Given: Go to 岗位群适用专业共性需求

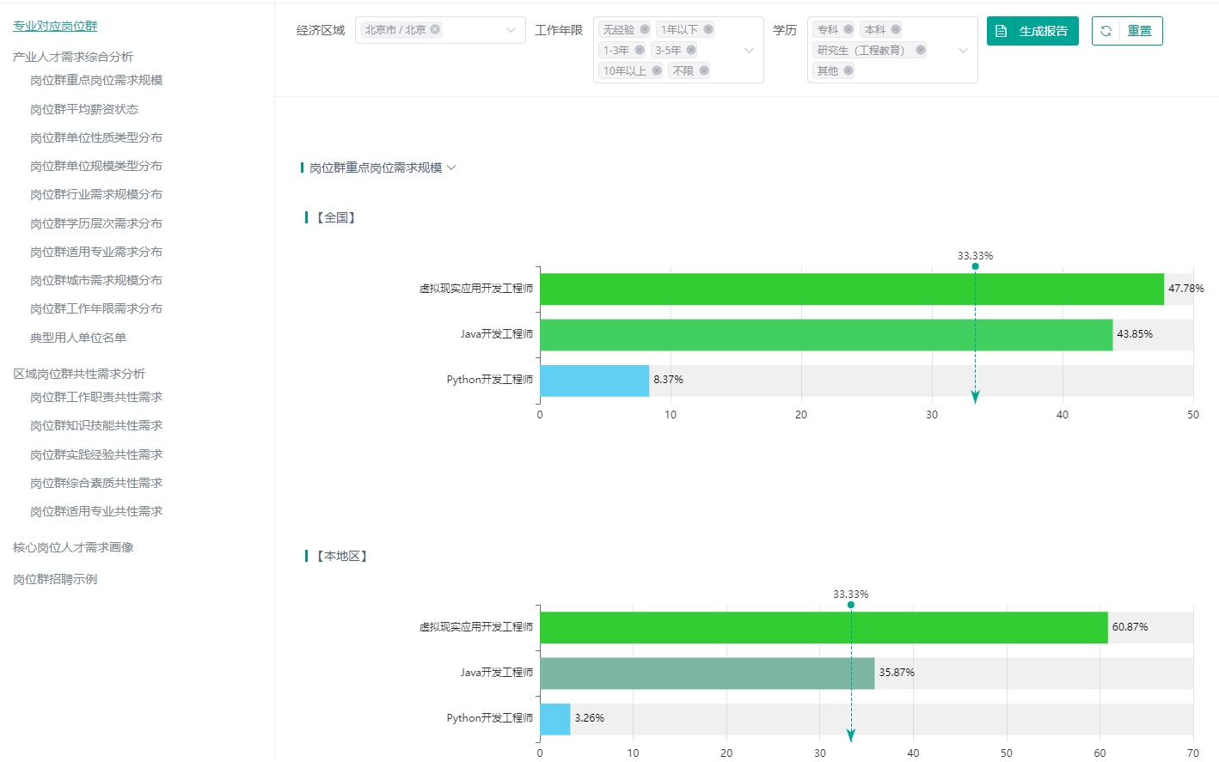Looking at the screenshot, I should pyautogui.click(x=96, y=511).
